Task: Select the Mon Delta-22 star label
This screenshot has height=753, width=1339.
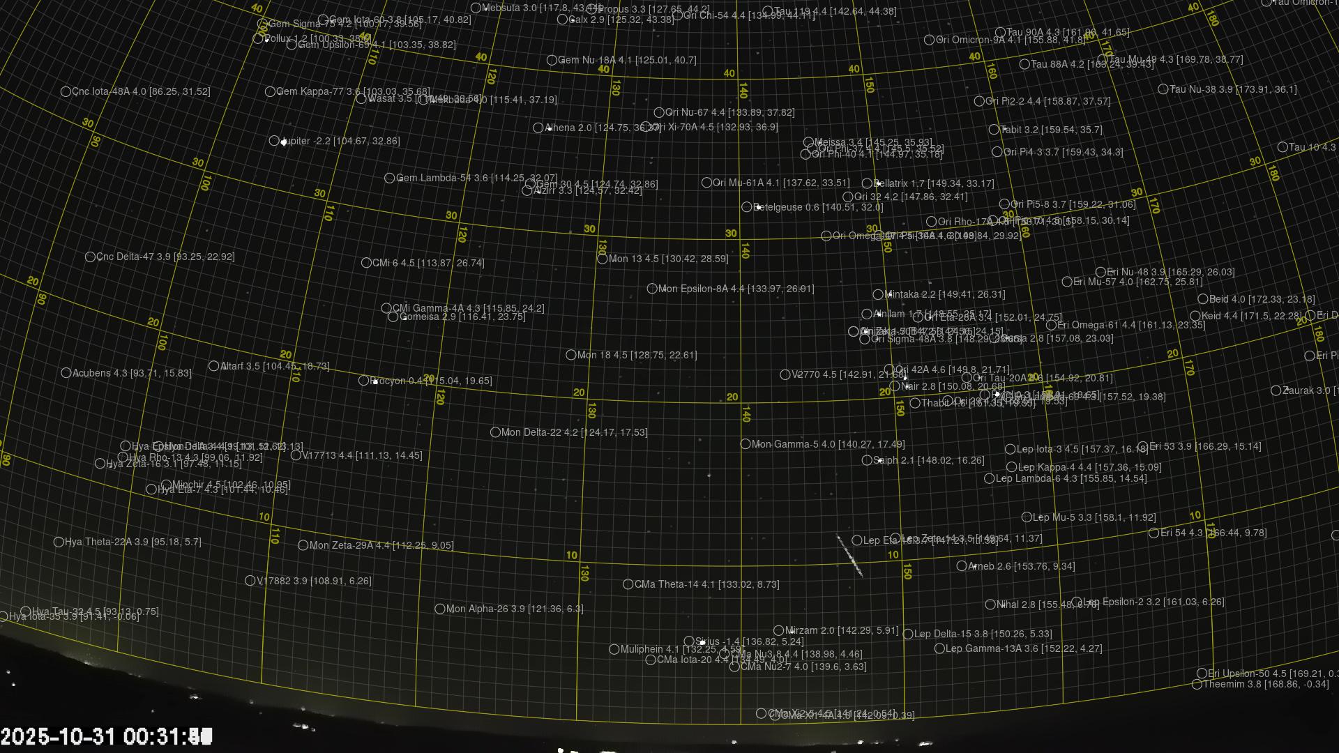Action: point(574,432)
